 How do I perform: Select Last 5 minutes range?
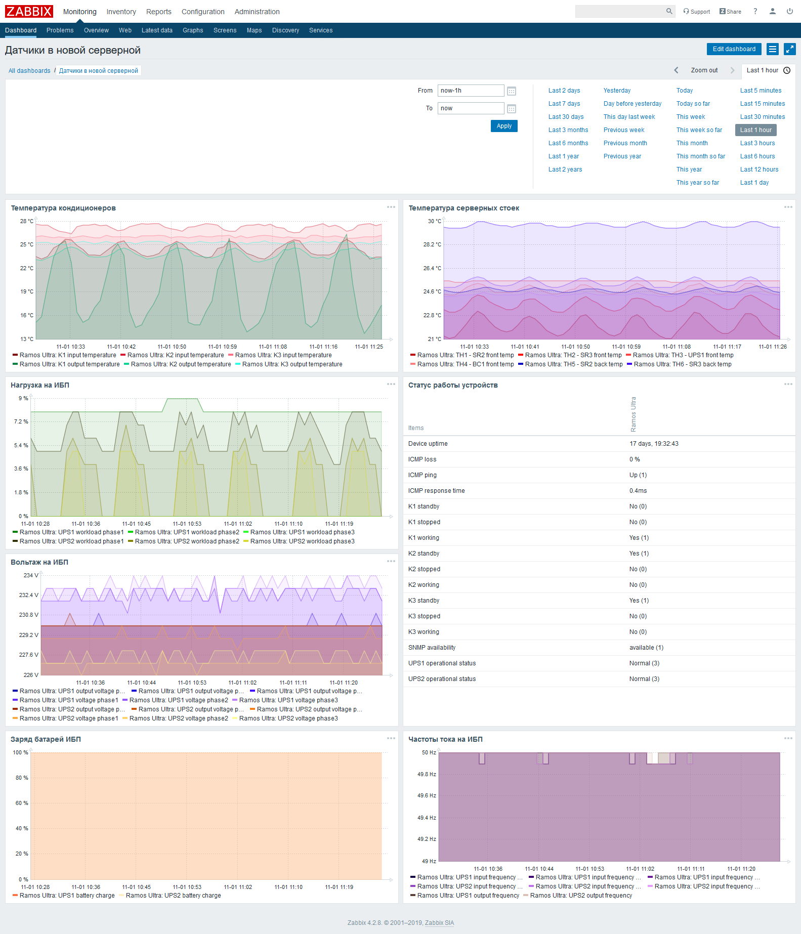[761, 91]
